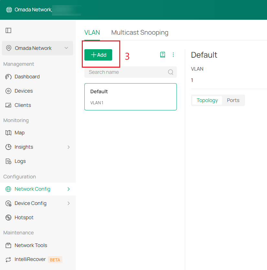Viewport: 267px width, 270px height.
Task: Collapse the sidebar with the panel icon
Action: [x=9, y=30]
